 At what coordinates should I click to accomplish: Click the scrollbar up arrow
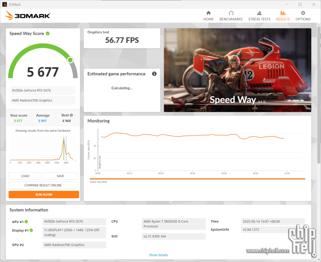[x=318, y=25]
